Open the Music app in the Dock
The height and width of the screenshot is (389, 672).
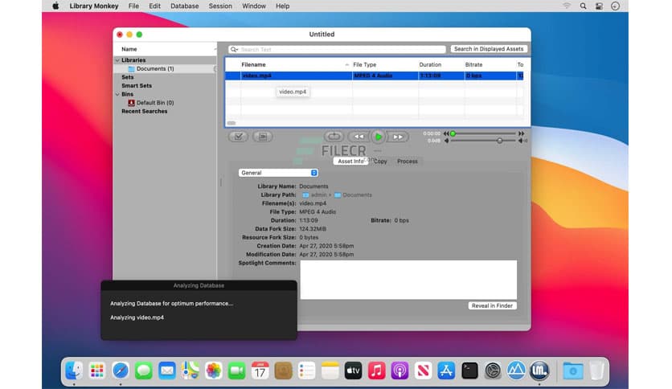pyautogui.click(x=376, y=371)
